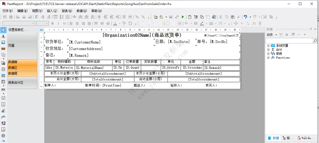Select the 页眉 band
Image resolution: width=319 pixels, height=143 pixels.
click(x=22, y=46)
